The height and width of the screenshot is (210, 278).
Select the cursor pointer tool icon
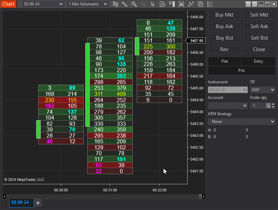point(153,4)
